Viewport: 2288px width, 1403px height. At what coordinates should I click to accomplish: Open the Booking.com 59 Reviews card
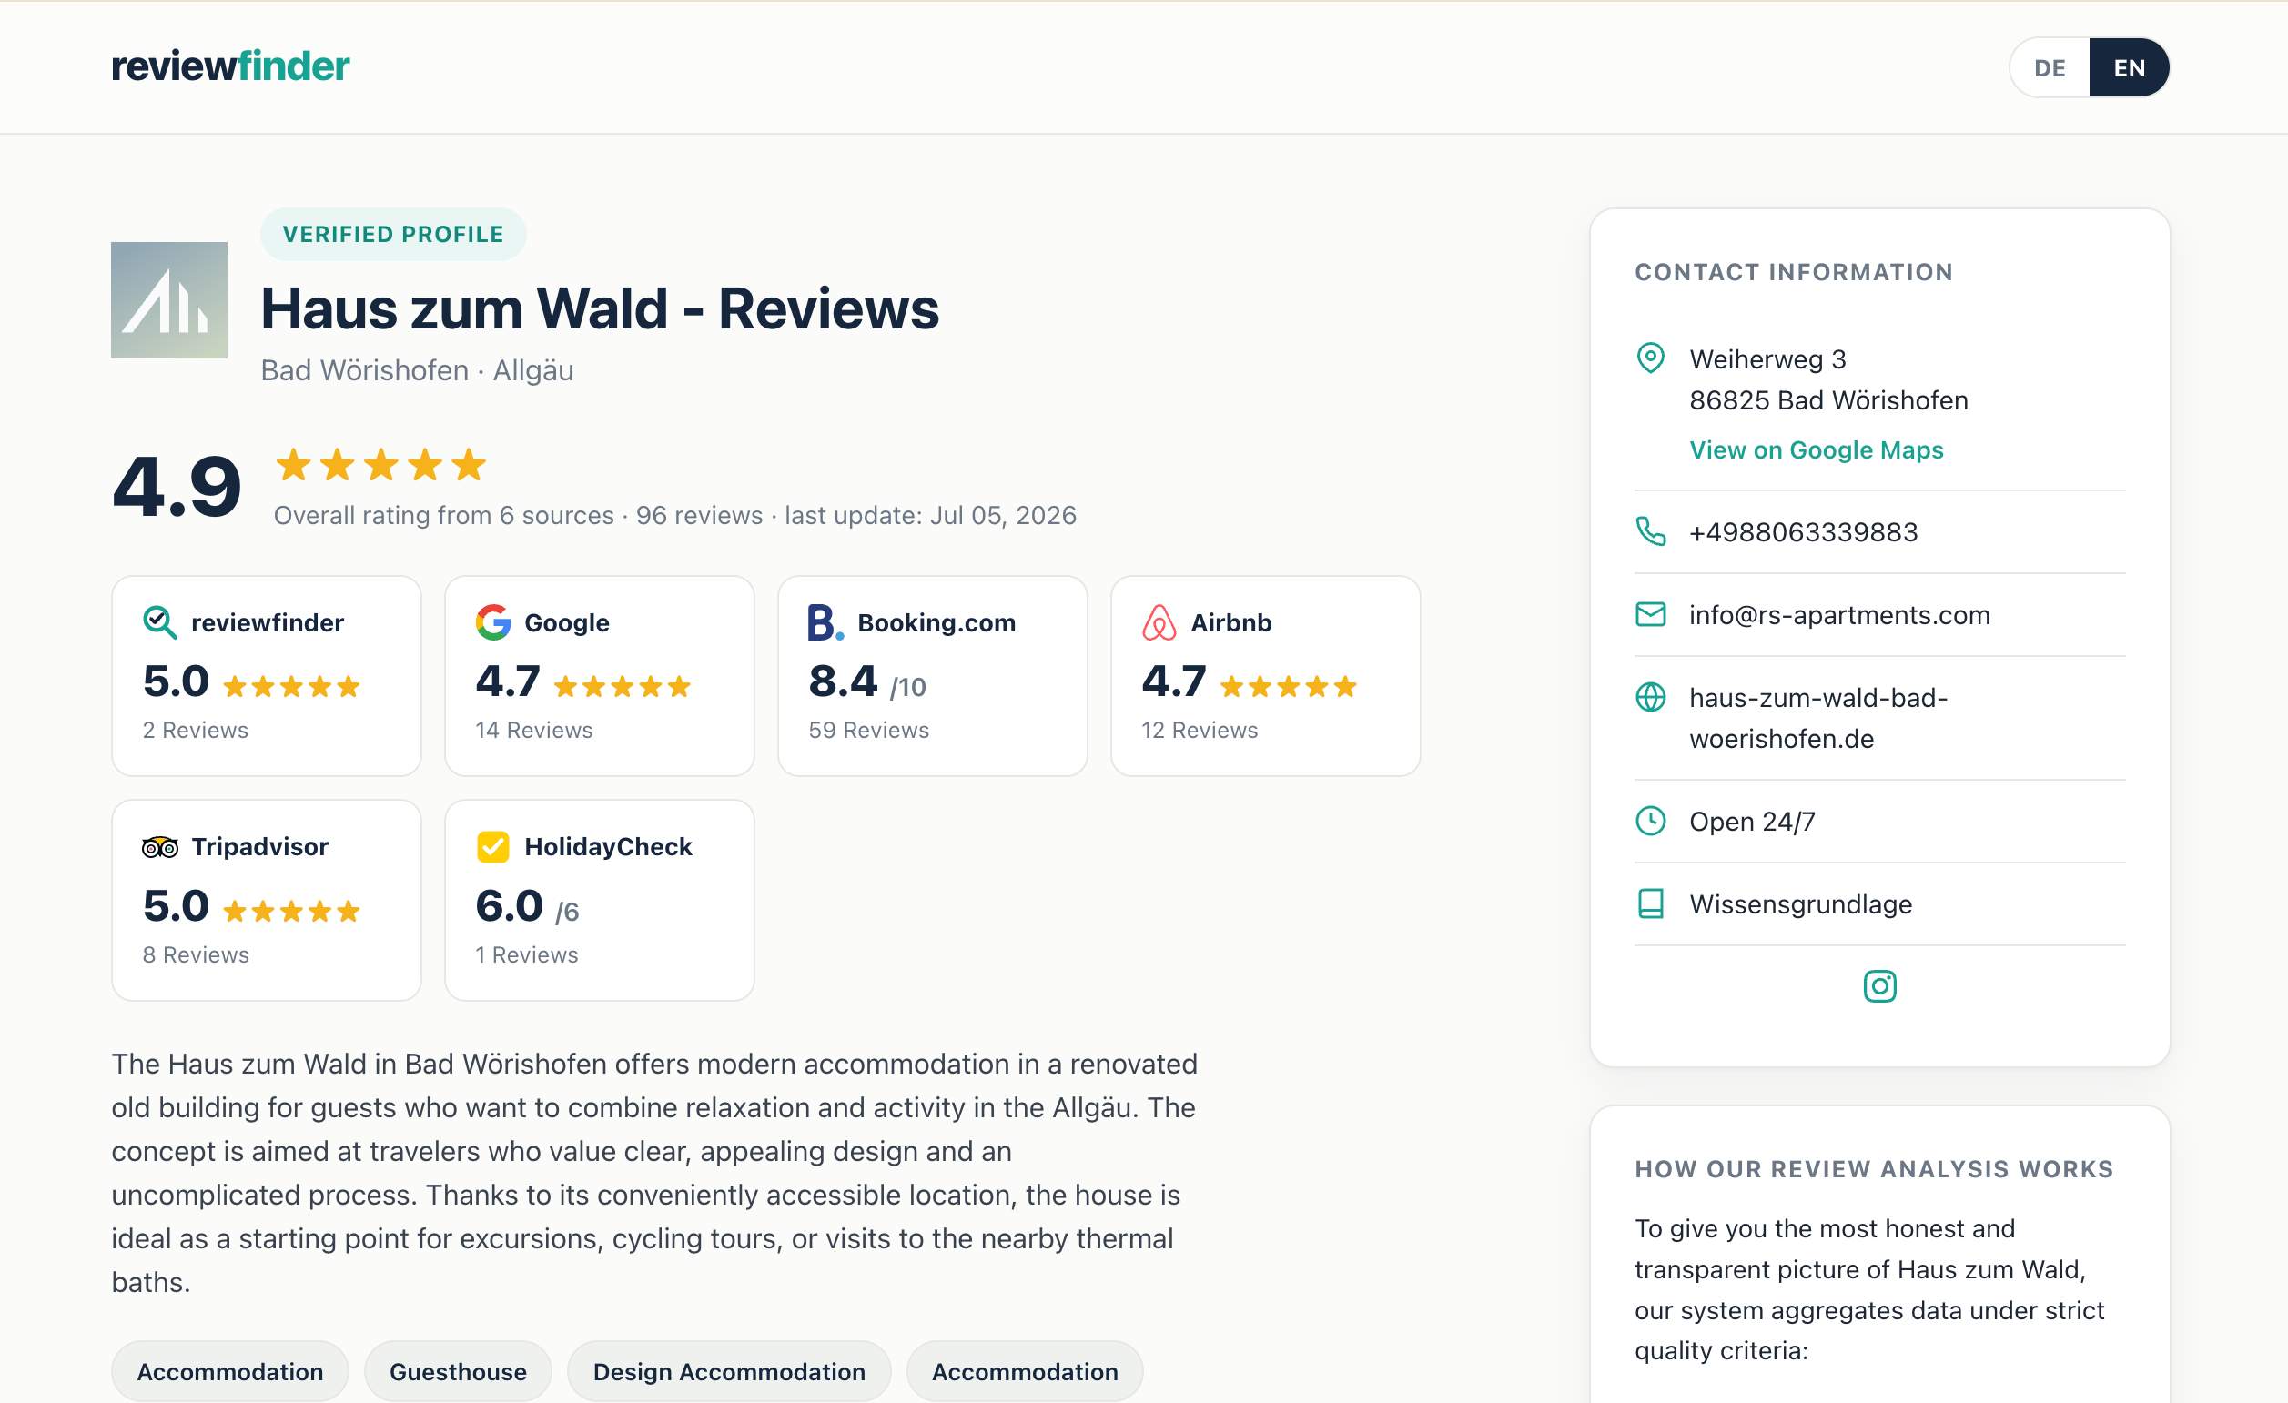pos(932,676)
